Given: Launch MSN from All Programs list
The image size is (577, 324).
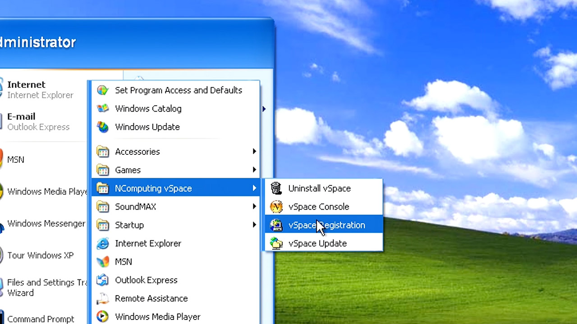Looking at the screenshot, I should (176, 262).
